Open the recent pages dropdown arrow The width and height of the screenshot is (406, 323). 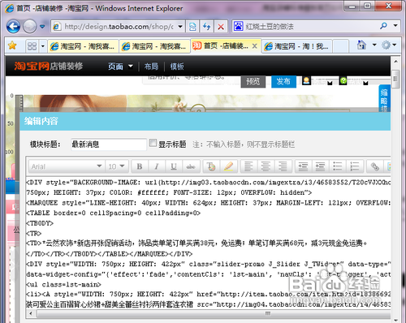coord(42,27)
